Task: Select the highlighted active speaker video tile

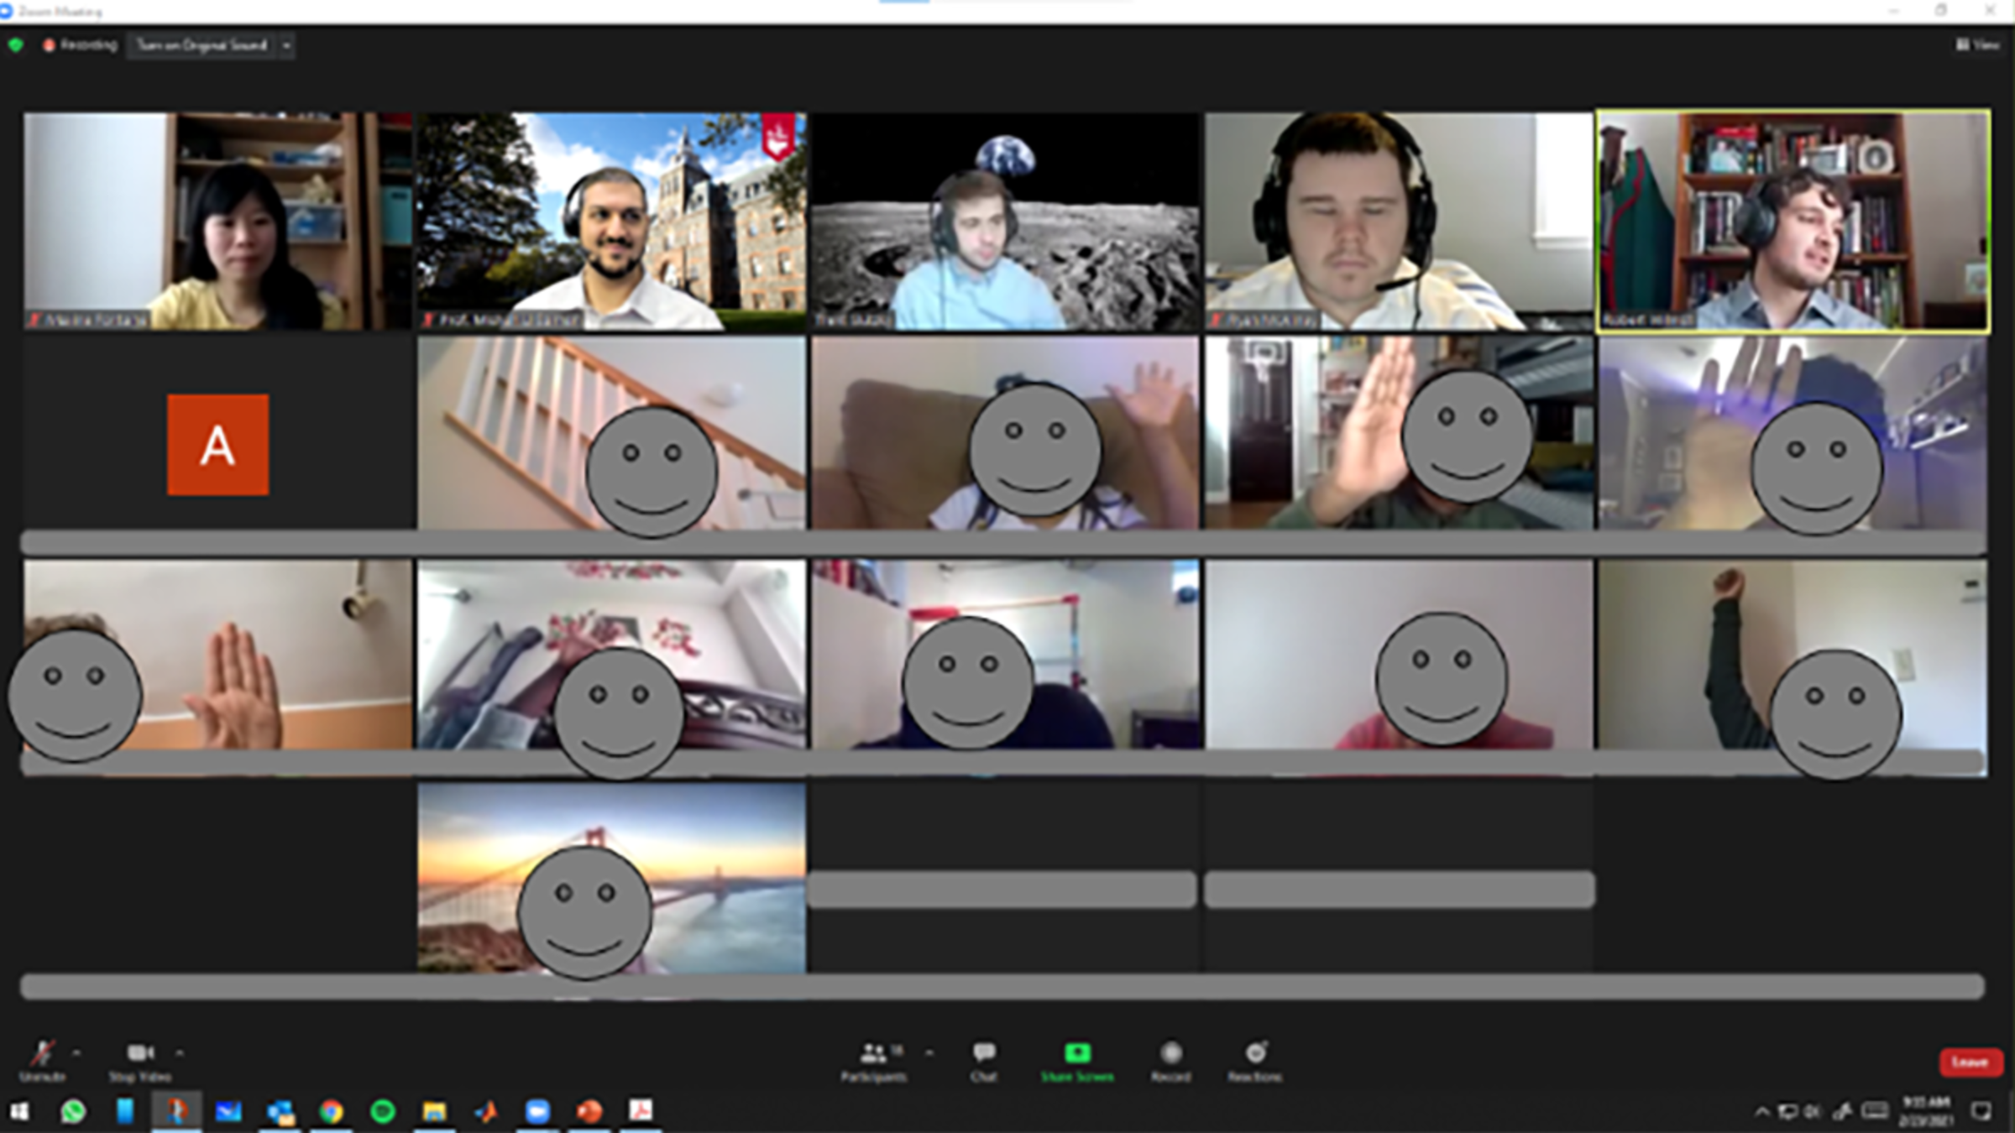Action: tap(1793, 222)
